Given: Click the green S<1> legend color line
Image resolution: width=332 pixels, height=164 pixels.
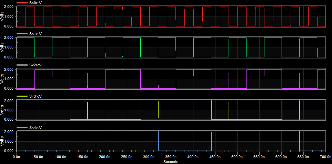Looking at the screenshot, I should [x=22, y=34].
